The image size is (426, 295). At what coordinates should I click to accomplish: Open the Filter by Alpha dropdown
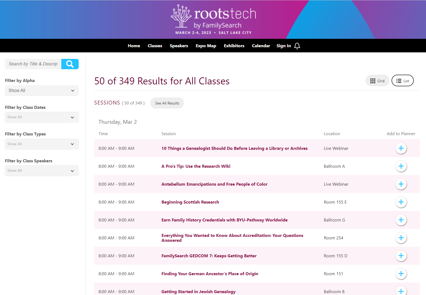tap(42, 91)
